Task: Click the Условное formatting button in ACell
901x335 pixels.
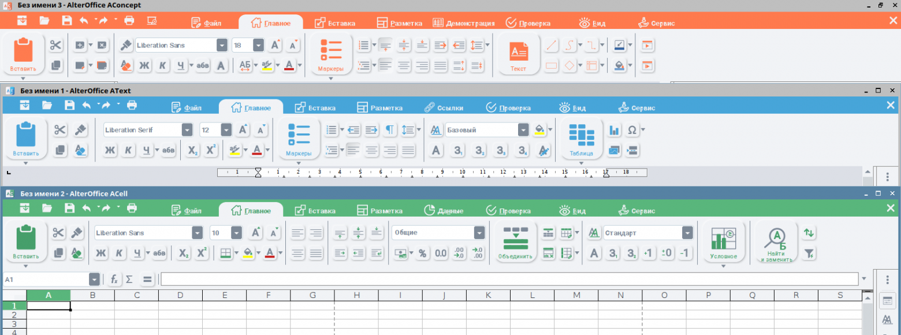Action: click(x=723, y=241)
